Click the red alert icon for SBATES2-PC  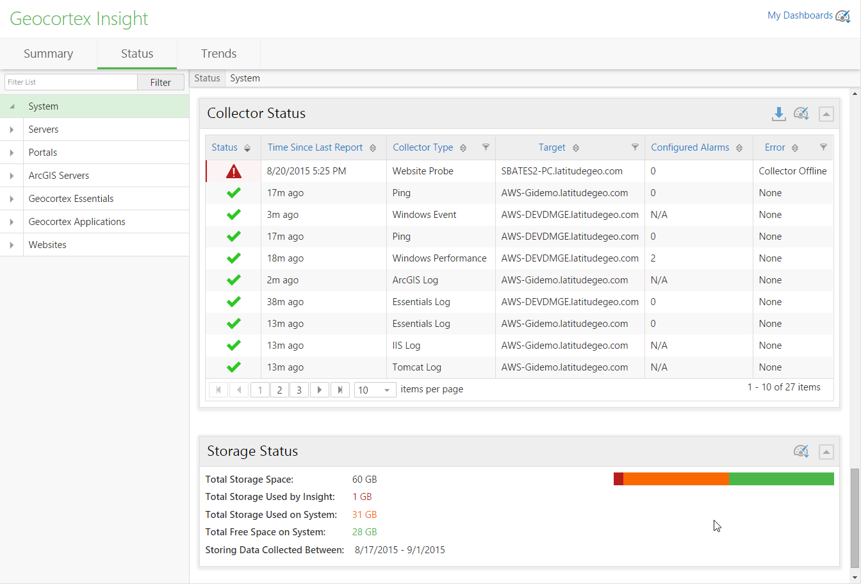[x=234, y=171]
